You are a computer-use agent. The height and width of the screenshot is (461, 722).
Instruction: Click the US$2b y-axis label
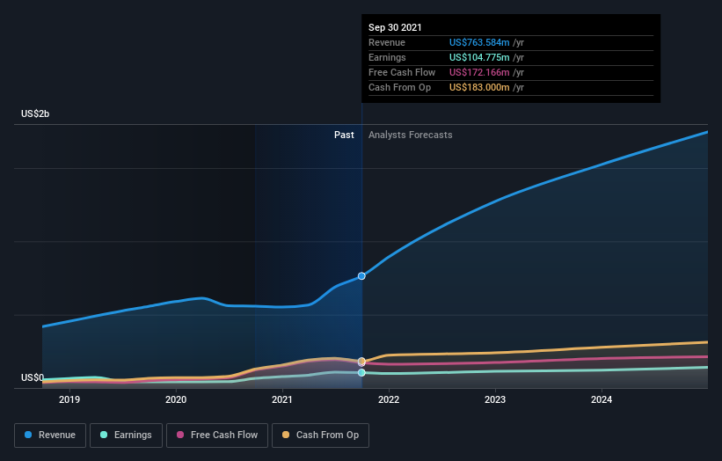(x=35, y=113)
